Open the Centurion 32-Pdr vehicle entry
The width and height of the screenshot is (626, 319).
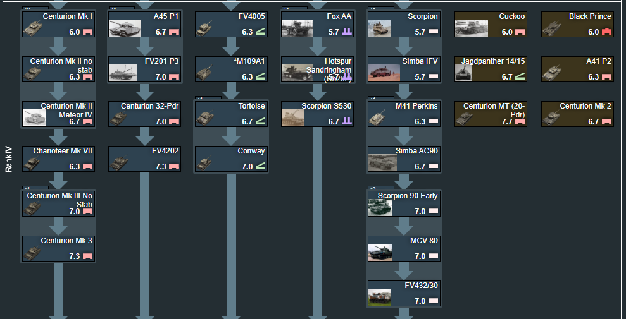145,114
